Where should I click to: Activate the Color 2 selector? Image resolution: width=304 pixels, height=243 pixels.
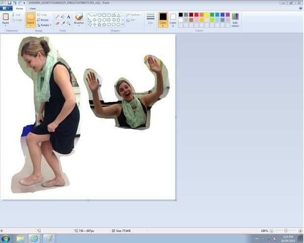click(x=173, y=20)
